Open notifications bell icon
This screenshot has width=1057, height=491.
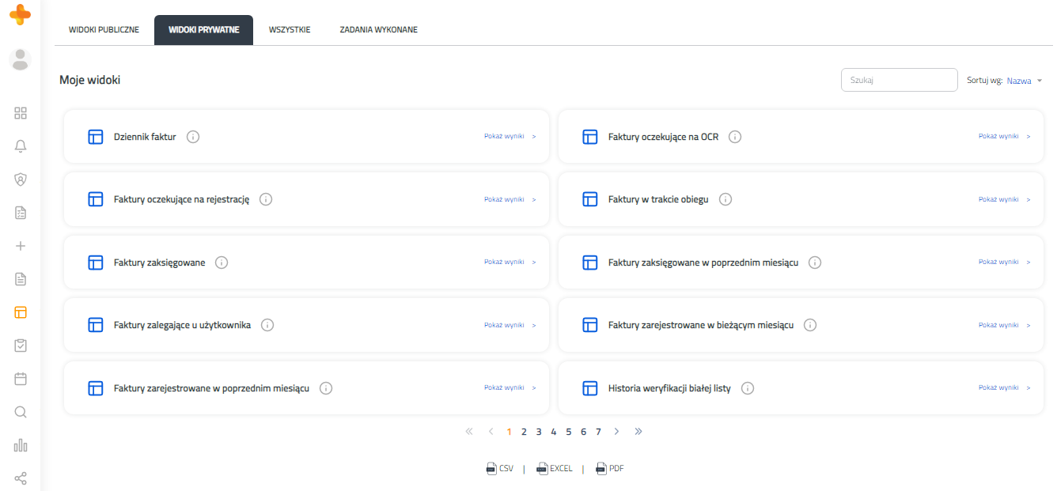click(x=21, y=146)
